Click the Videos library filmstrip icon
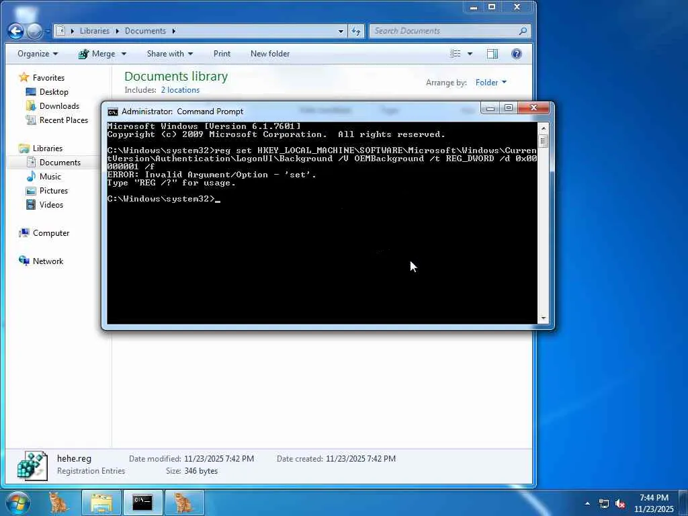This screenshot has height=516, width=688. [x=31, y=204]
